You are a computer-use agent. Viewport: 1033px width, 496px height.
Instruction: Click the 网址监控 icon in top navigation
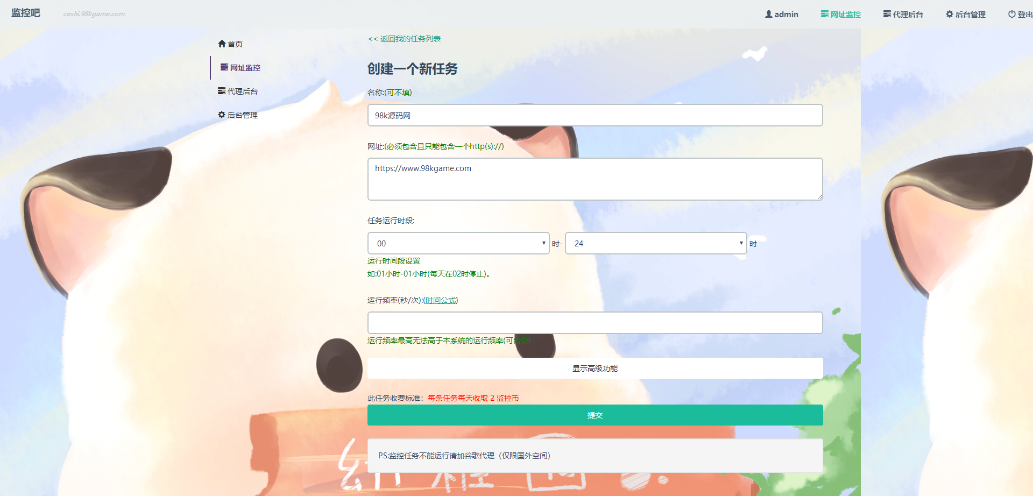(x=824, y=14)
